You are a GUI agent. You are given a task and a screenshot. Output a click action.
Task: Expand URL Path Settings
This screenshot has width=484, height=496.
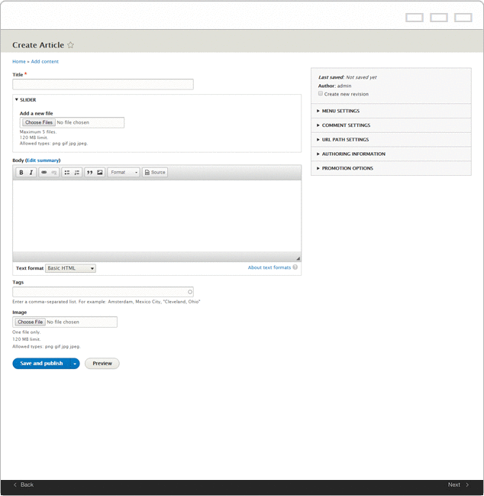391,140
